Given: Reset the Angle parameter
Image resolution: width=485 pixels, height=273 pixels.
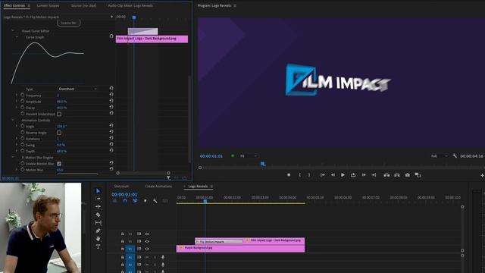Looking at the screenshot, I should [111, 126].
